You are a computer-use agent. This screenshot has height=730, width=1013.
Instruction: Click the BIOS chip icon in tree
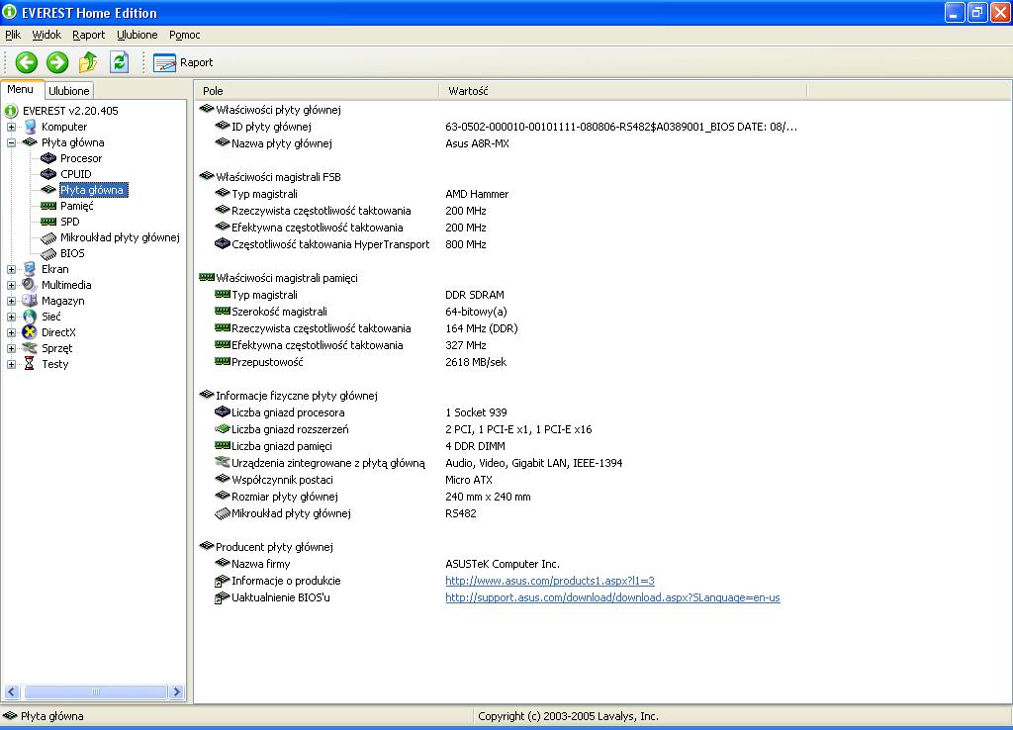pos(48,253)
